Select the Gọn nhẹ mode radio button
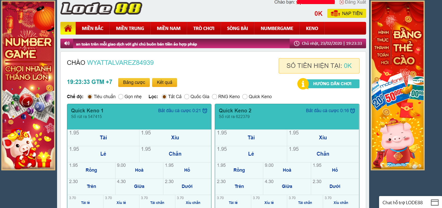This screenshot has width=442, height=208. (121, 97)
